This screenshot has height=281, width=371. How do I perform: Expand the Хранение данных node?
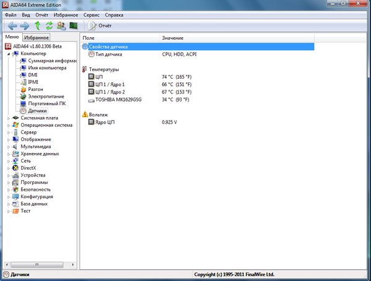(x=9, y=154)
